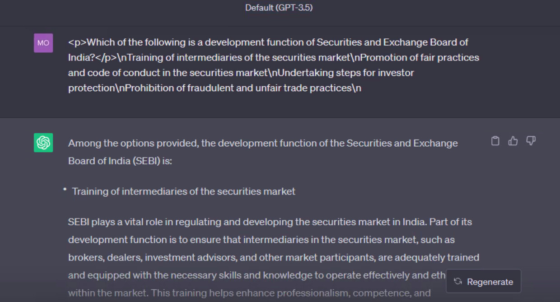Click the user message line starting India?</p>
This screenshot has height=302, width=560.
(x=274, y=57)
